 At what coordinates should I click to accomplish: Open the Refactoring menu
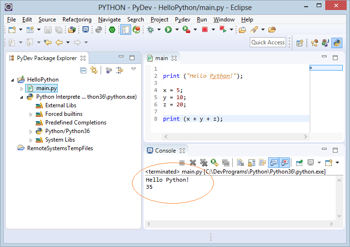click(77, 20)
